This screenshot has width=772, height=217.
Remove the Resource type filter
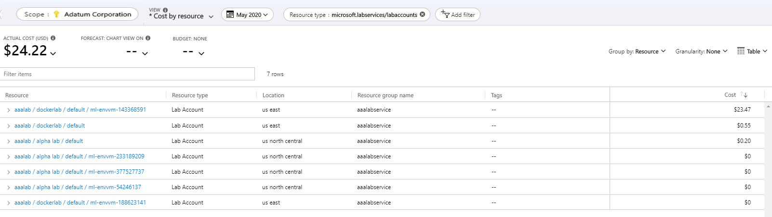point(423,14)
